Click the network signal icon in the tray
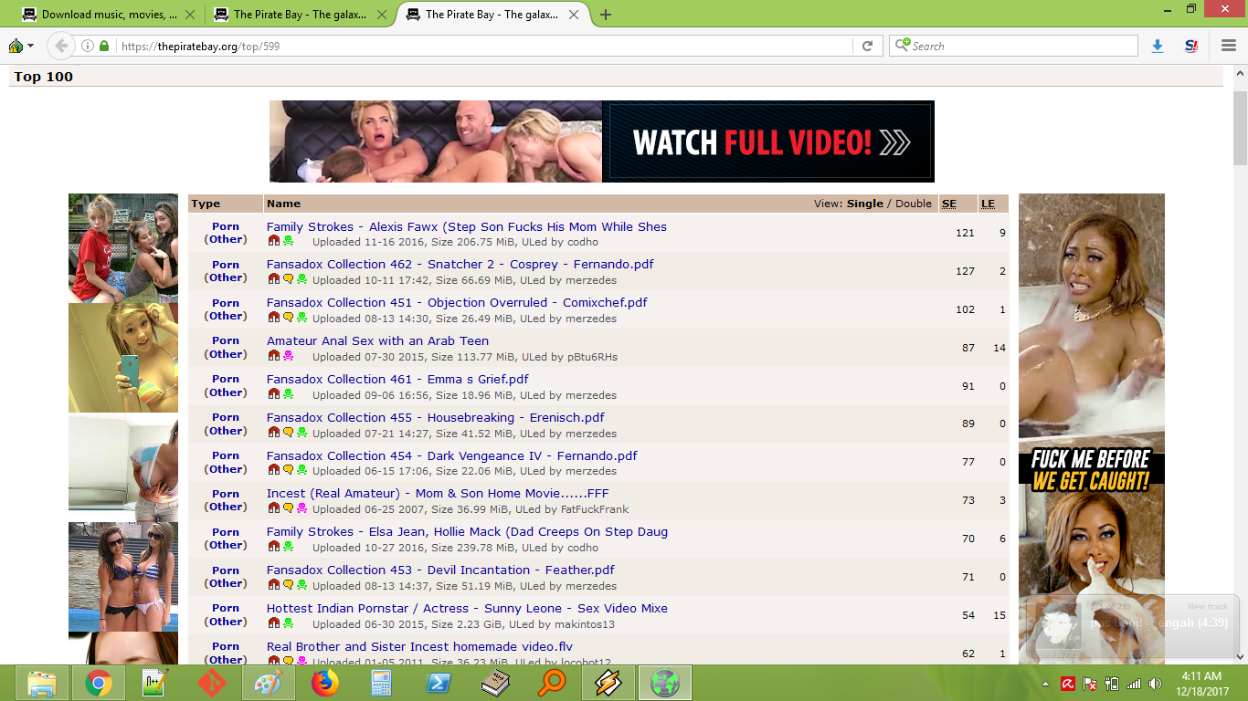This screenshot has width=1248, height=701. tap(1134, 684)
